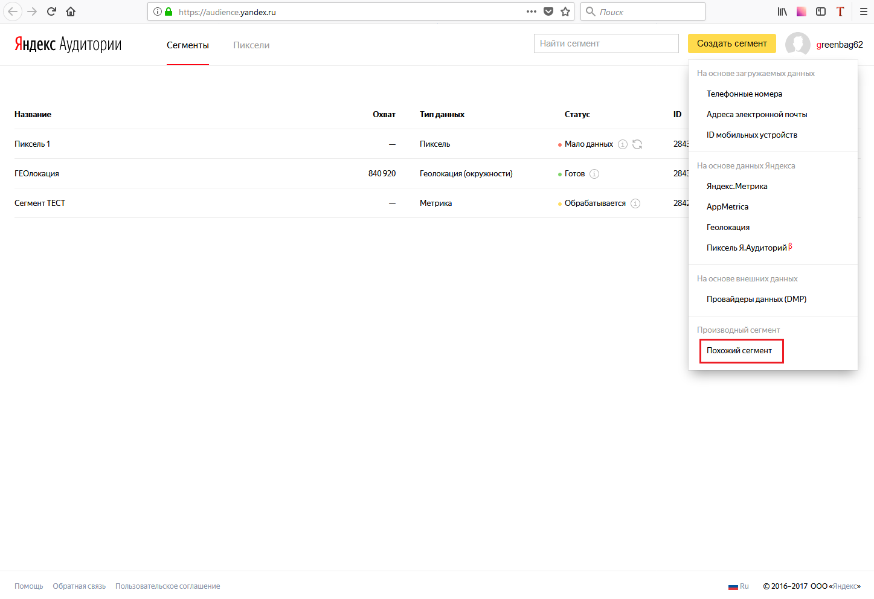The image size is (874, 599).
Task: Reload the current page
Action: pyautogui.click(x=51, y=11)
